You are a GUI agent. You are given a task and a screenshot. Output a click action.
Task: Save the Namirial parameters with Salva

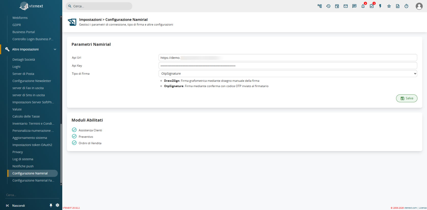pyautogui.click(x=407, y=98)
